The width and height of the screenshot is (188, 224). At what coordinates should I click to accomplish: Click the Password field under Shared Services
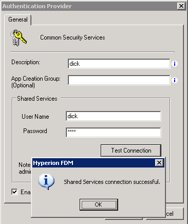point(114,133)
